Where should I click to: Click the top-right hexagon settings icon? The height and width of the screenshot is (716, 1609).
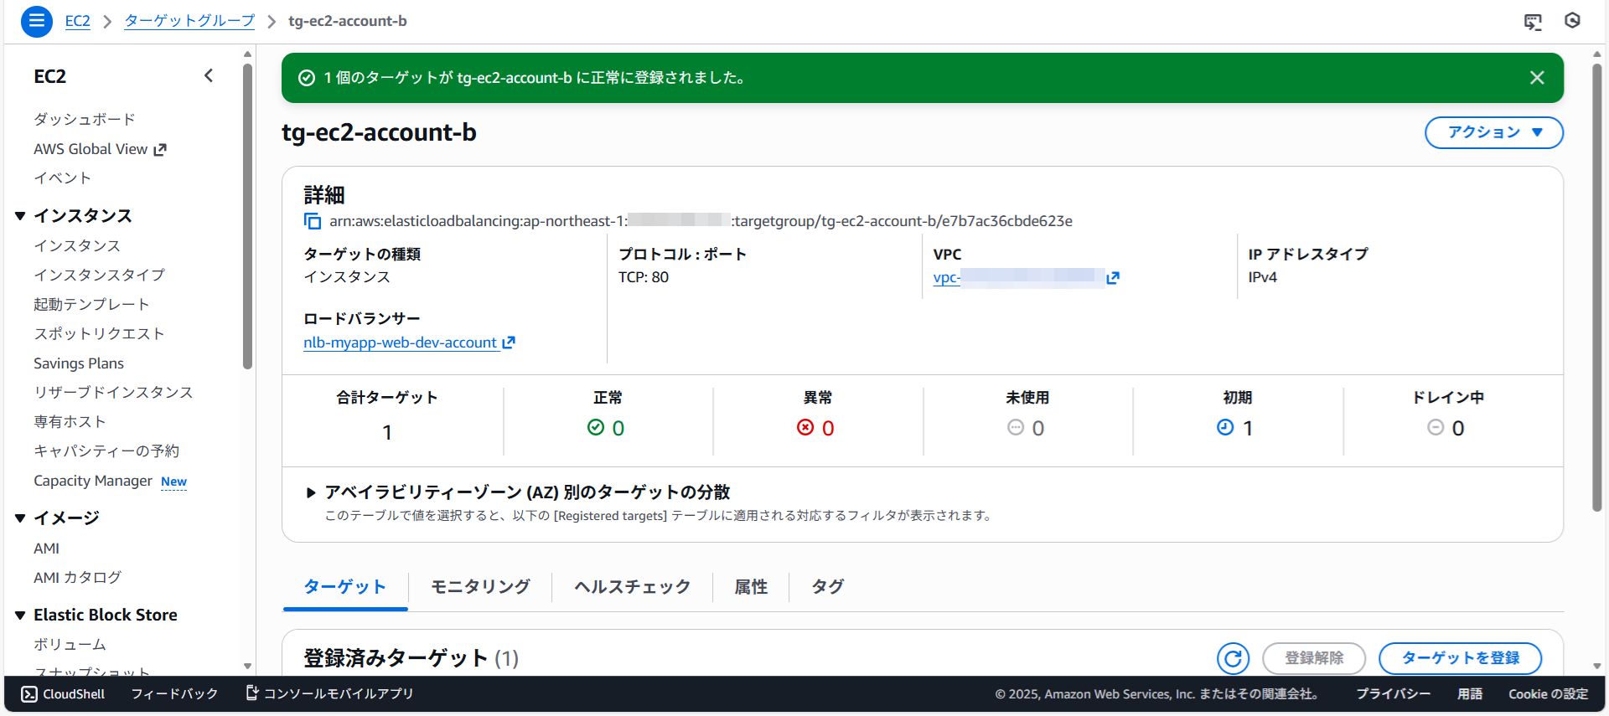[x=1572, y=21]
